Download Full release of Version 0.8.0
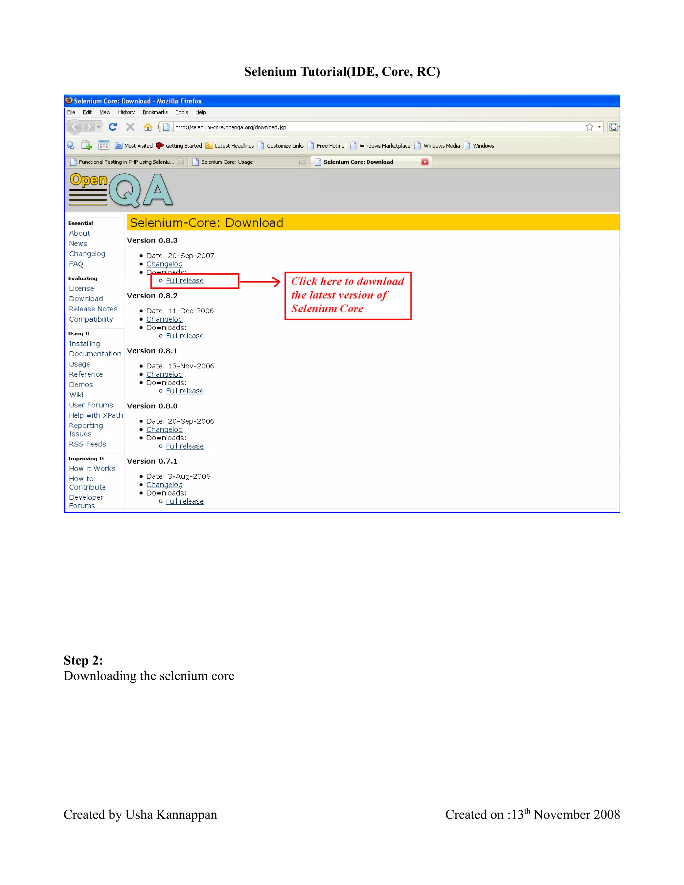Image resolution: width=684 pixels, height=885 pixels. point(184,446)
